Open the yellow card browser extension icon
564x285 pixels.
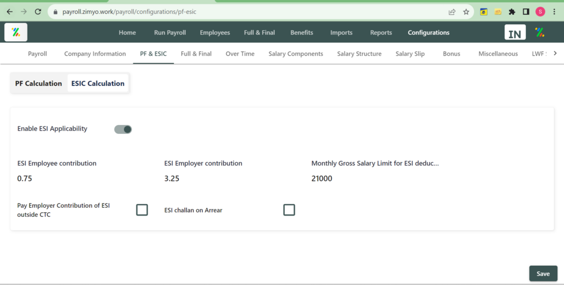click(x=498, y=12)
